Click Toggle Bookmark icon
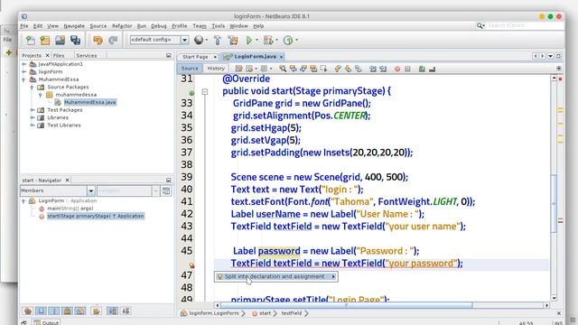The width and height of the screenshot is (578, 325). (358, 69)
